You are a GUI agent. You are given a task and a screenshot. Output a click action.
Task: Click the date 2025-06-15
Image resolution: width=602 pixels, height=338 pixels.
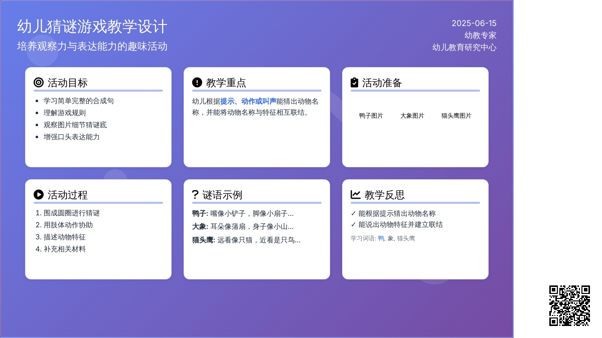click(x=474, y=23)
